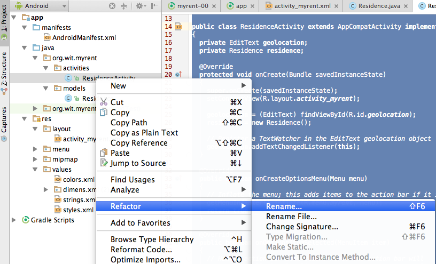
Task: Choose Find Usages from the context menu
Action: [133, 180]
